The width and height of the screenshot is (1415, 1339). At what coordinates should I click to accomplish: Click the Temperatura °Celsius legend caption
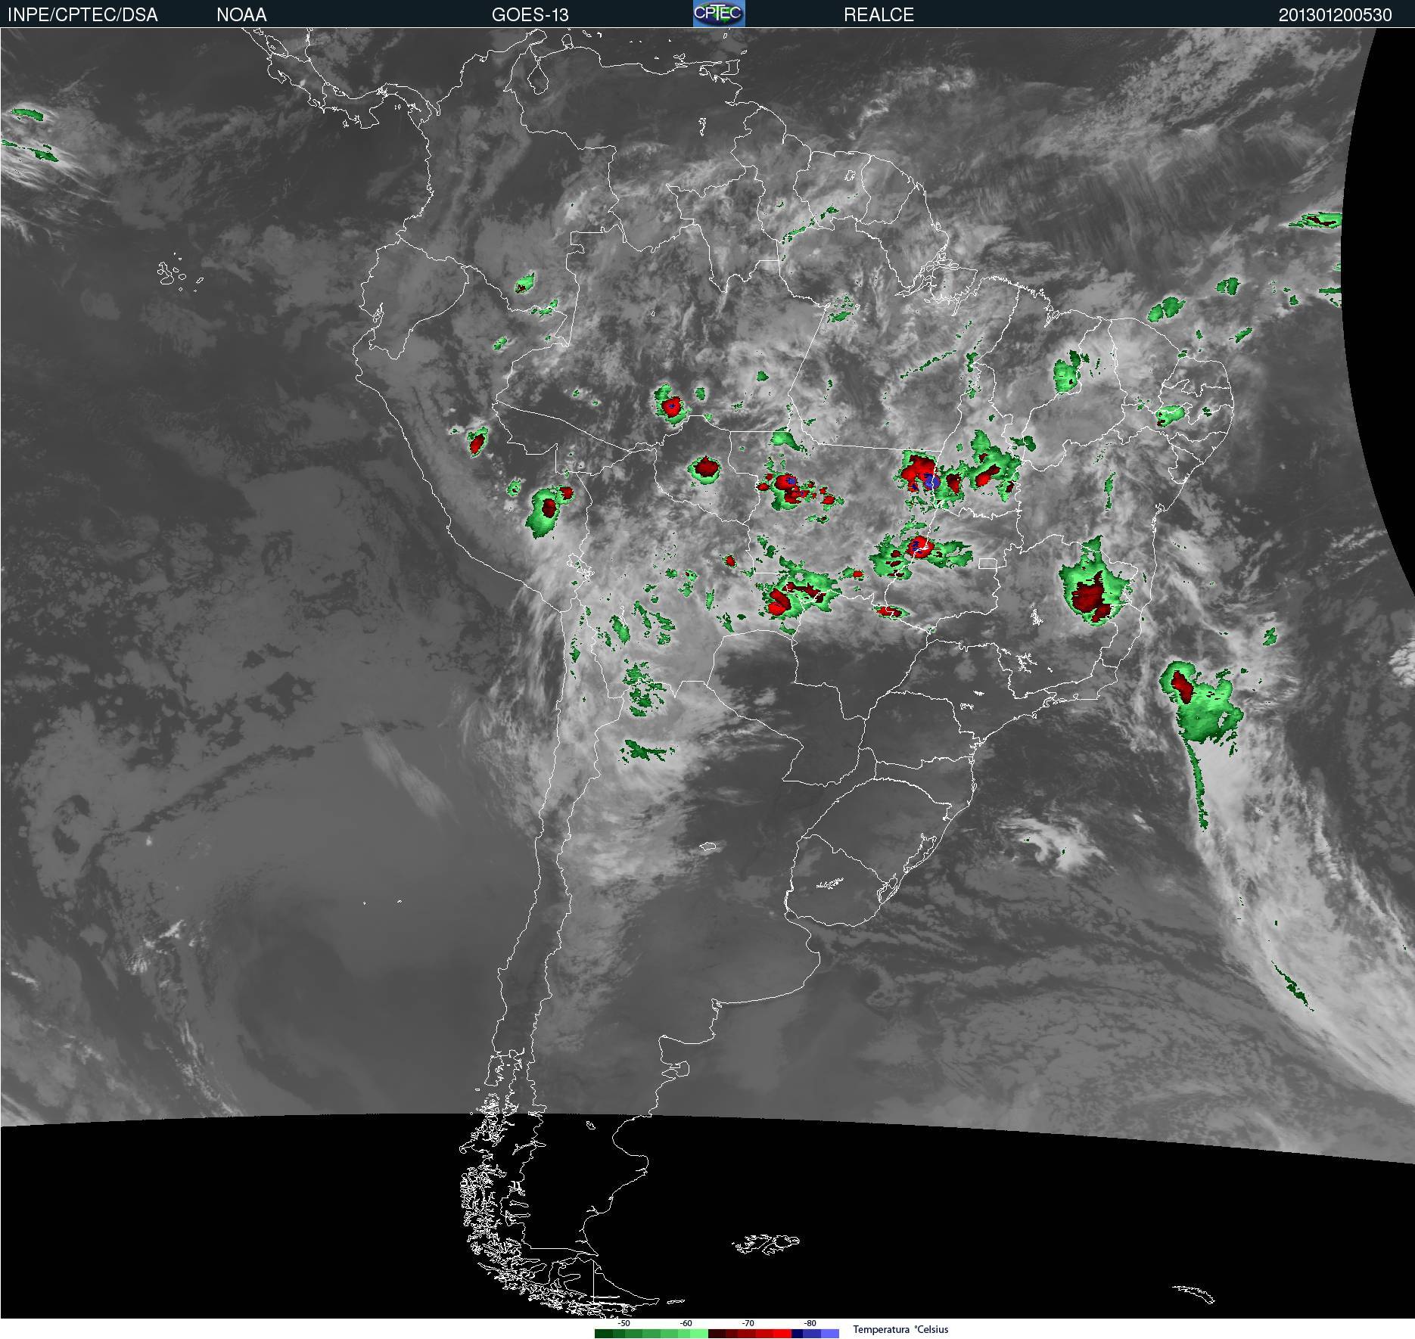click(900, 1329)
